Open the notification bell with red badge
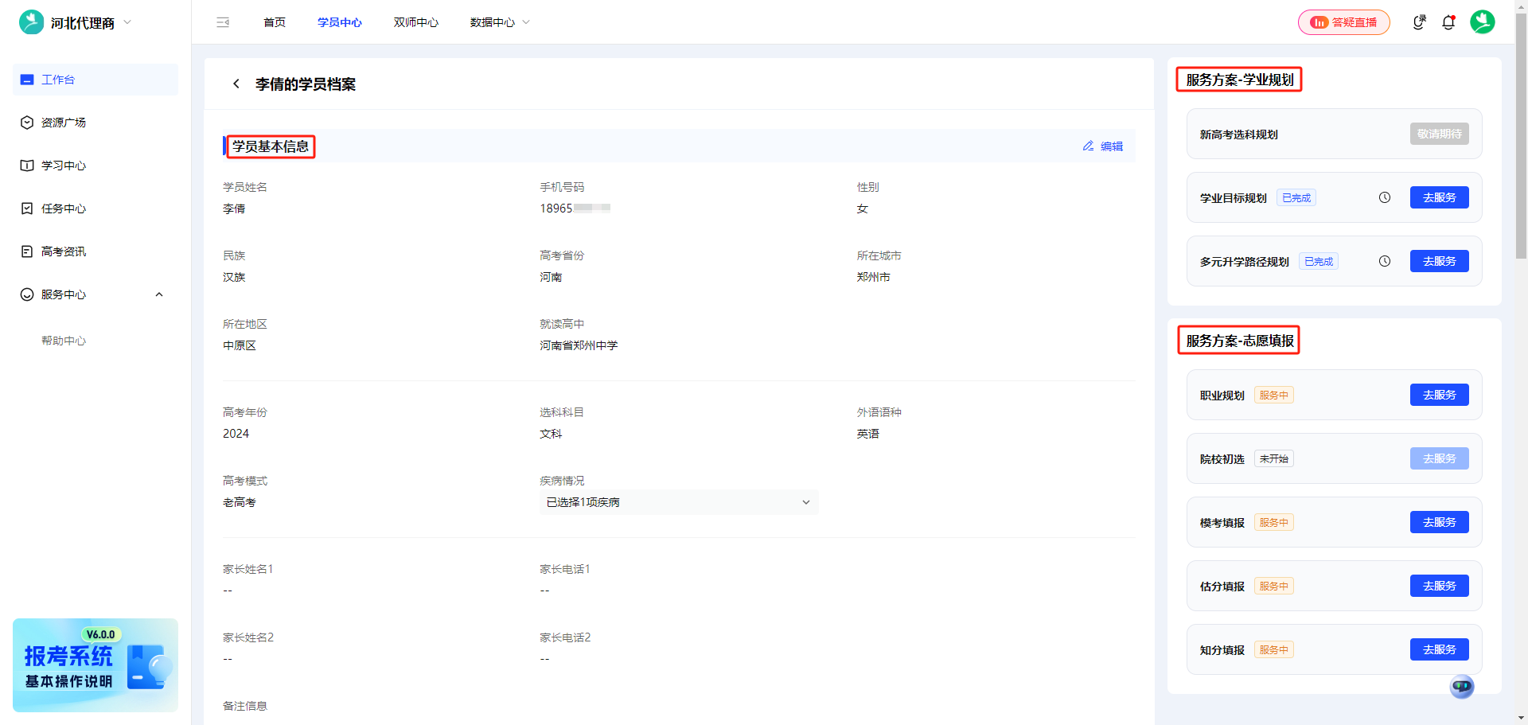Image resolution: width=1528 pixels, height=725 pixels. coord(1448,21)
